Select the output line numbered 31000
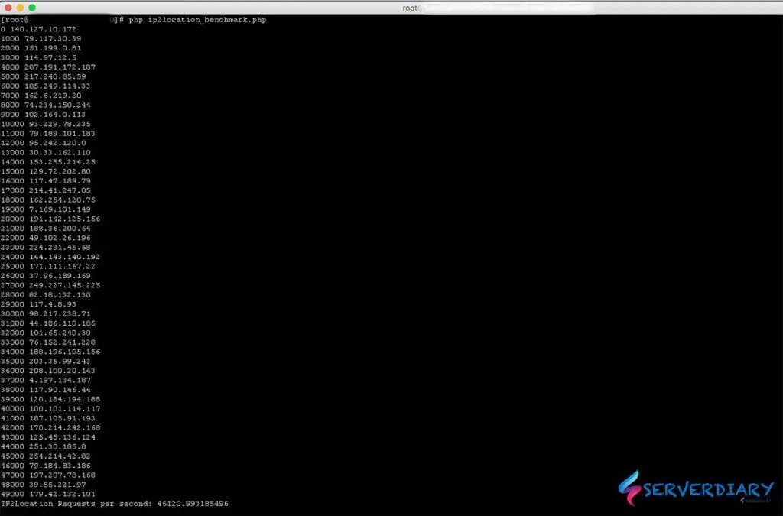This screenshot has width=783, height=516. coord(48,323)
